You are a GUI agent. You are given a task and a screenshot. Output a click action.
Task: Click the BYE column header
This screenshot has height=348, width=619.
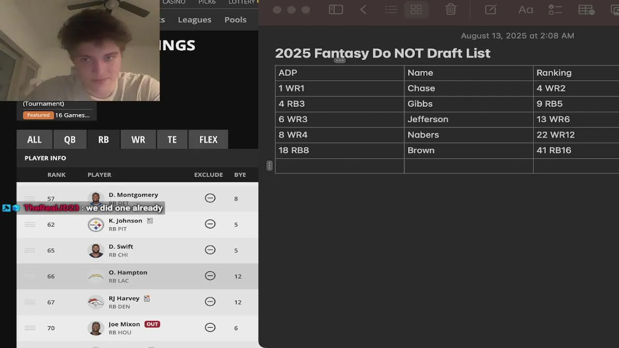pyautogui.click(x=240, y=174)
